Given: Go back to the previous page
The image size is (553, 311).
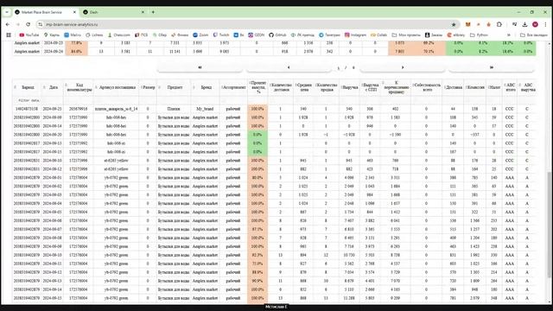Looking at the screenshot, I should point(8,24).
